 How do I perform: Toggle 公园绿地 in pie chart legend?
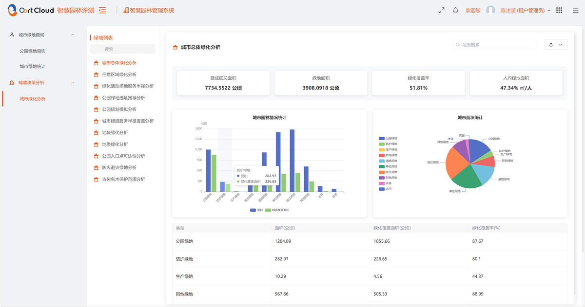coord(388,139)
